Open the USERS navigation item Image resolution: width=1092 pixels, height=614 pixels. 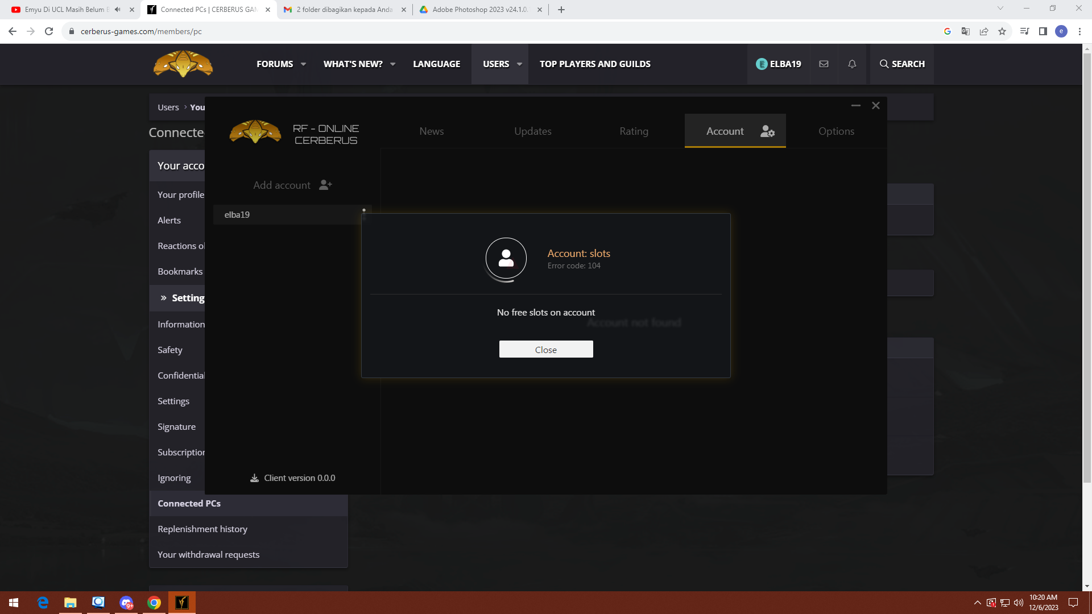[496, 64]
